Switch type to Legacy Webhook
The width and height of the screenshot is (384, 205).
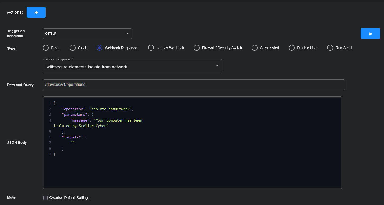coord(151,48)
